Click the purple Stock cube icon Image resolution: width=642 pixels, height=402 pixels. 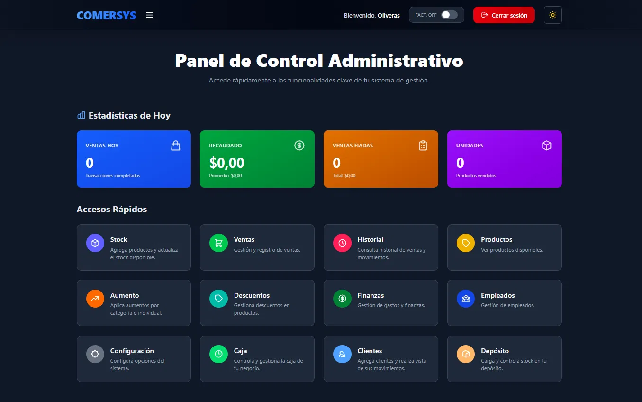tap(95, 243)
